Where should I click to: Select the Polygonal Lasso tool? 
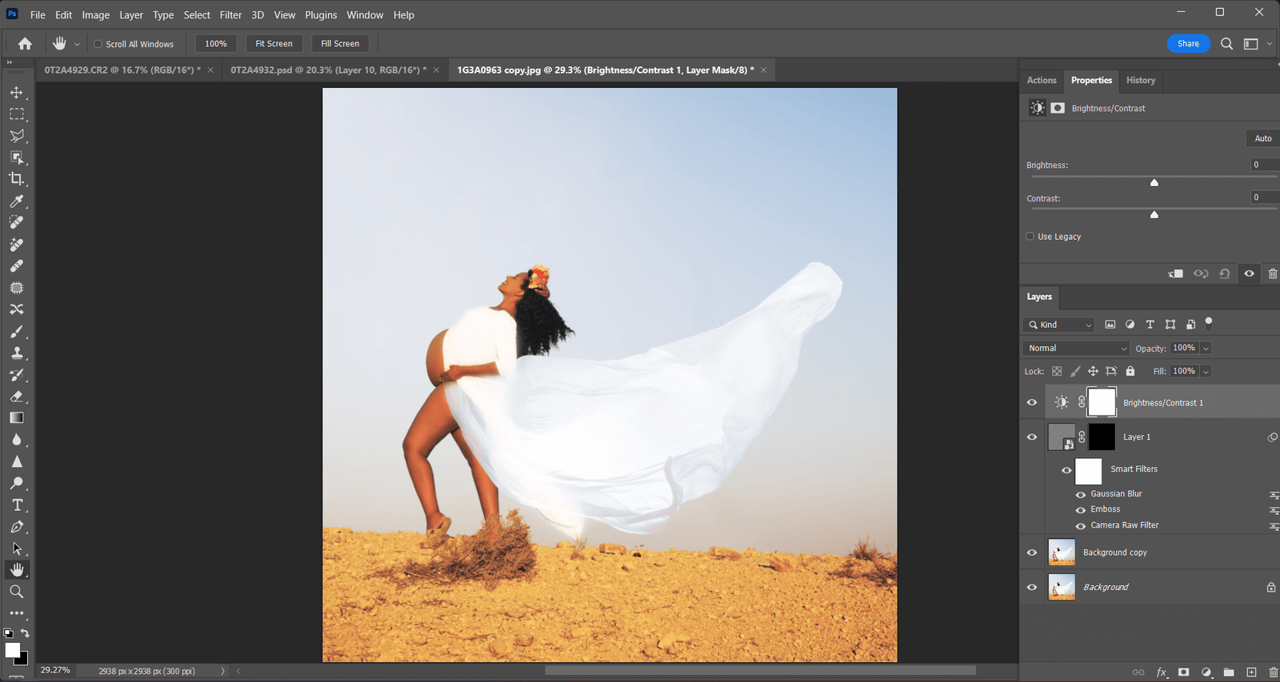(x=17, y=136)
